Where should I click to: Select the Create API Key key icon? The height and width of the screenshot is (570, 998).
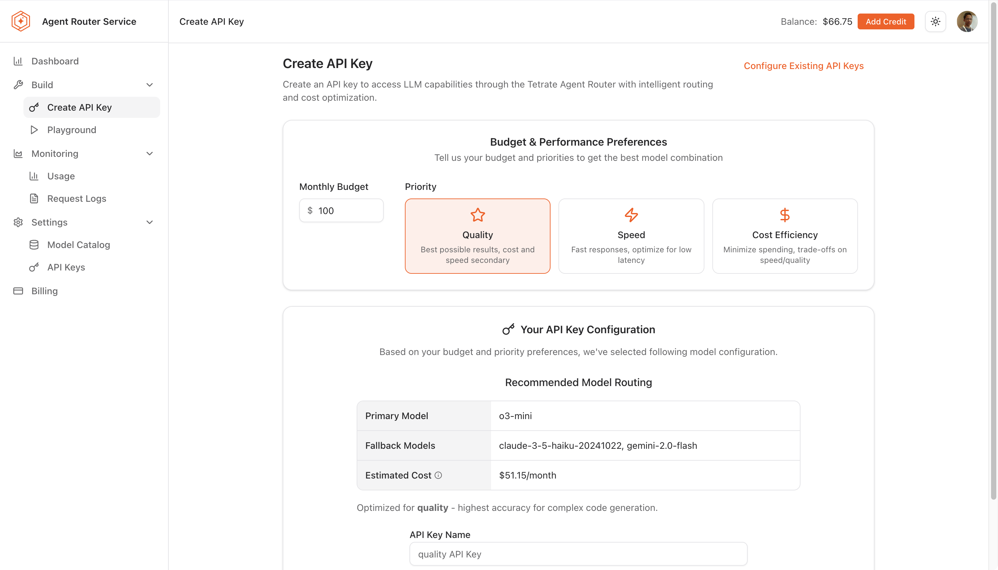pos(34,107)
